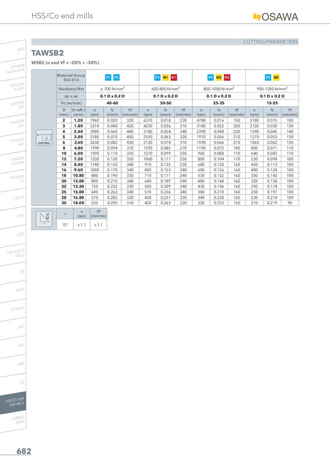Select the yellow M1 material badge
Viewport: 330px width, 467px height.
tap(165, 78)
